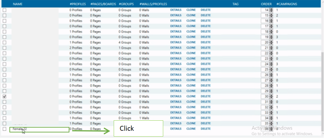Change the order spinner showing 20

[x=271, y=43]
